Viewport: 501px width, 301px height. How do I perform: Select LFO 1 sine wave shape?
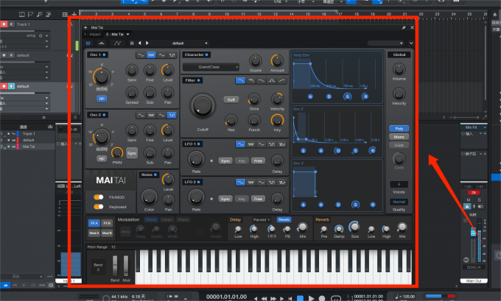click(240, 144)
